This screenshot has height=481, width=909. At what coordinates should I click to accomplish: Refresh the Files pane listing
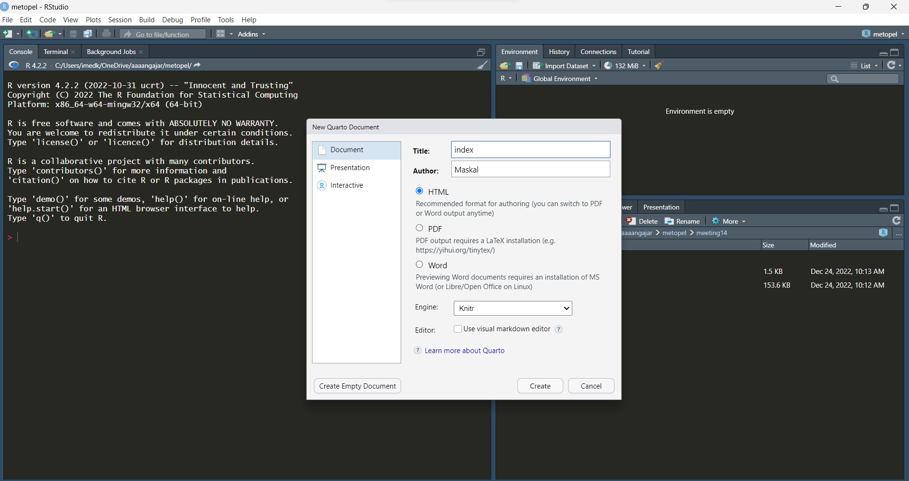[x=896, y=221]
